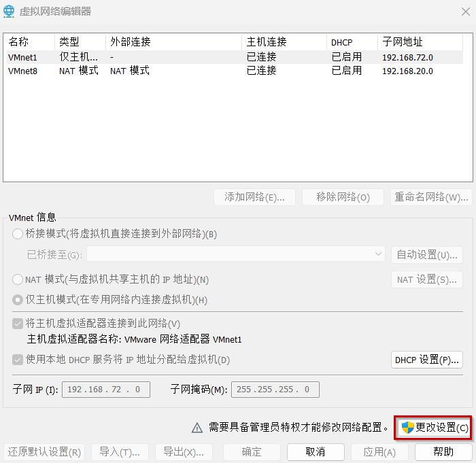
Task: Close the 虚拟网络编辑器 window
Action: point(465,12)
